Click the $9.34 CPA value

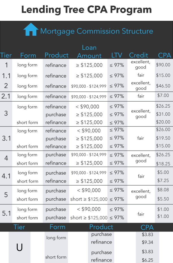147,242
